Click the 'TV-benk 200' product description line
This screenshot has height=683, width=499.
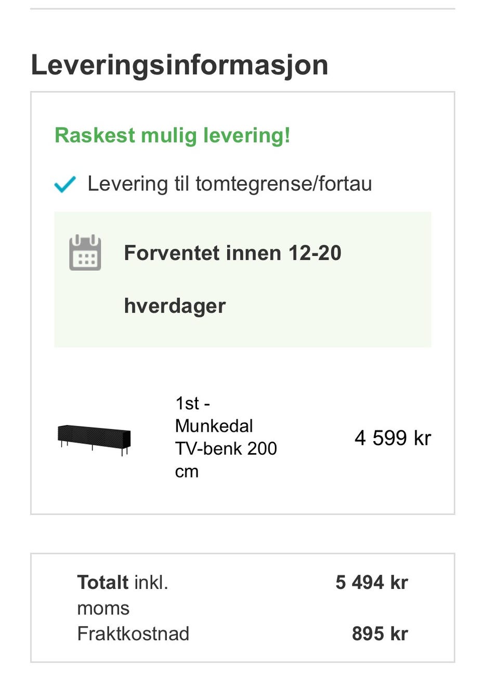click(226, 448)
